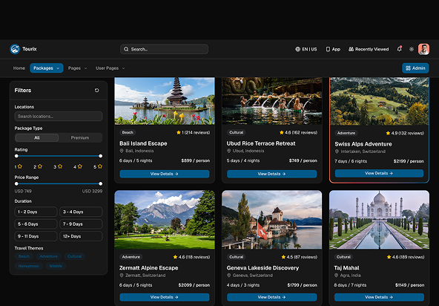Screen dimensions: 439x306
Task: View Details for Swiss Alps Adventure
Action: [x=379, y=173]
